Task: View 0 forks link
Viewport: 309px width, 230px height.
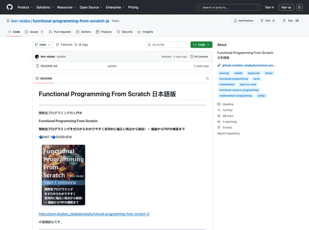Action: (x=225, y=128)
